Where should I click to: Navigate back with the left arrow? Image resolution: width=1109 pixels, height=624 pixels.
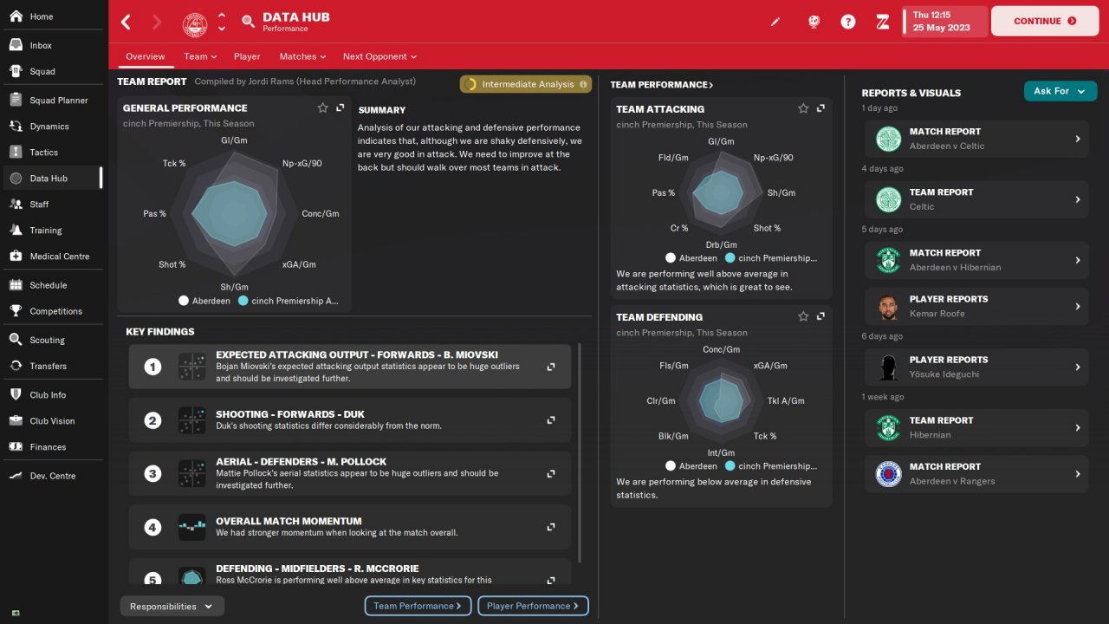tap(126, 22)
